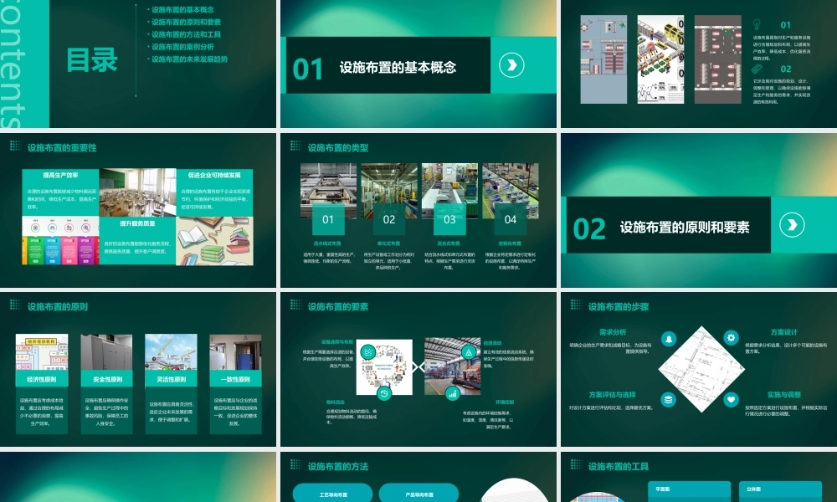Click the 促进企业可持续发展 heading
Viewport: 837px width, 502px height.
tap(214, 175)
